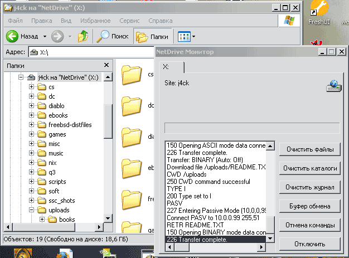The image size is (349, 258).
Task: Click the Views icon on the toolbar
Action: (x=183, y=36)
